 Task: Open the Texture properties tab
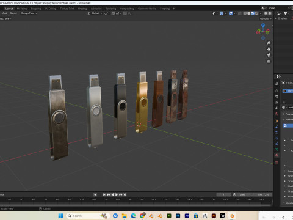click(x=277, y=163)
